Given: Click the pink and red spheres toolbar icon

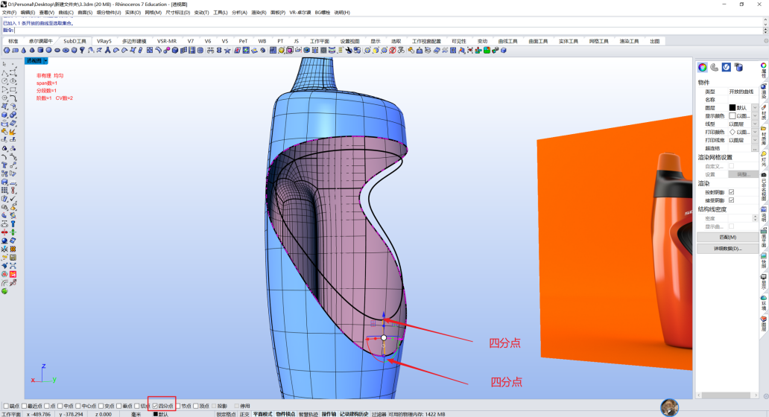Looking at the screenshot, I should tap(165, 50).
